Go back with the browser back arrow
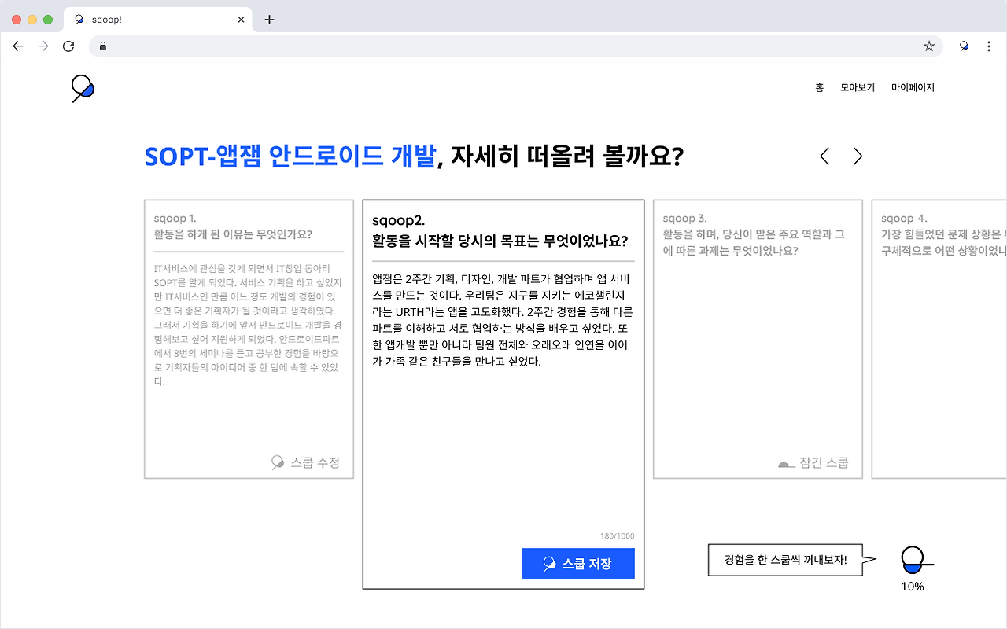 (18, 46)
